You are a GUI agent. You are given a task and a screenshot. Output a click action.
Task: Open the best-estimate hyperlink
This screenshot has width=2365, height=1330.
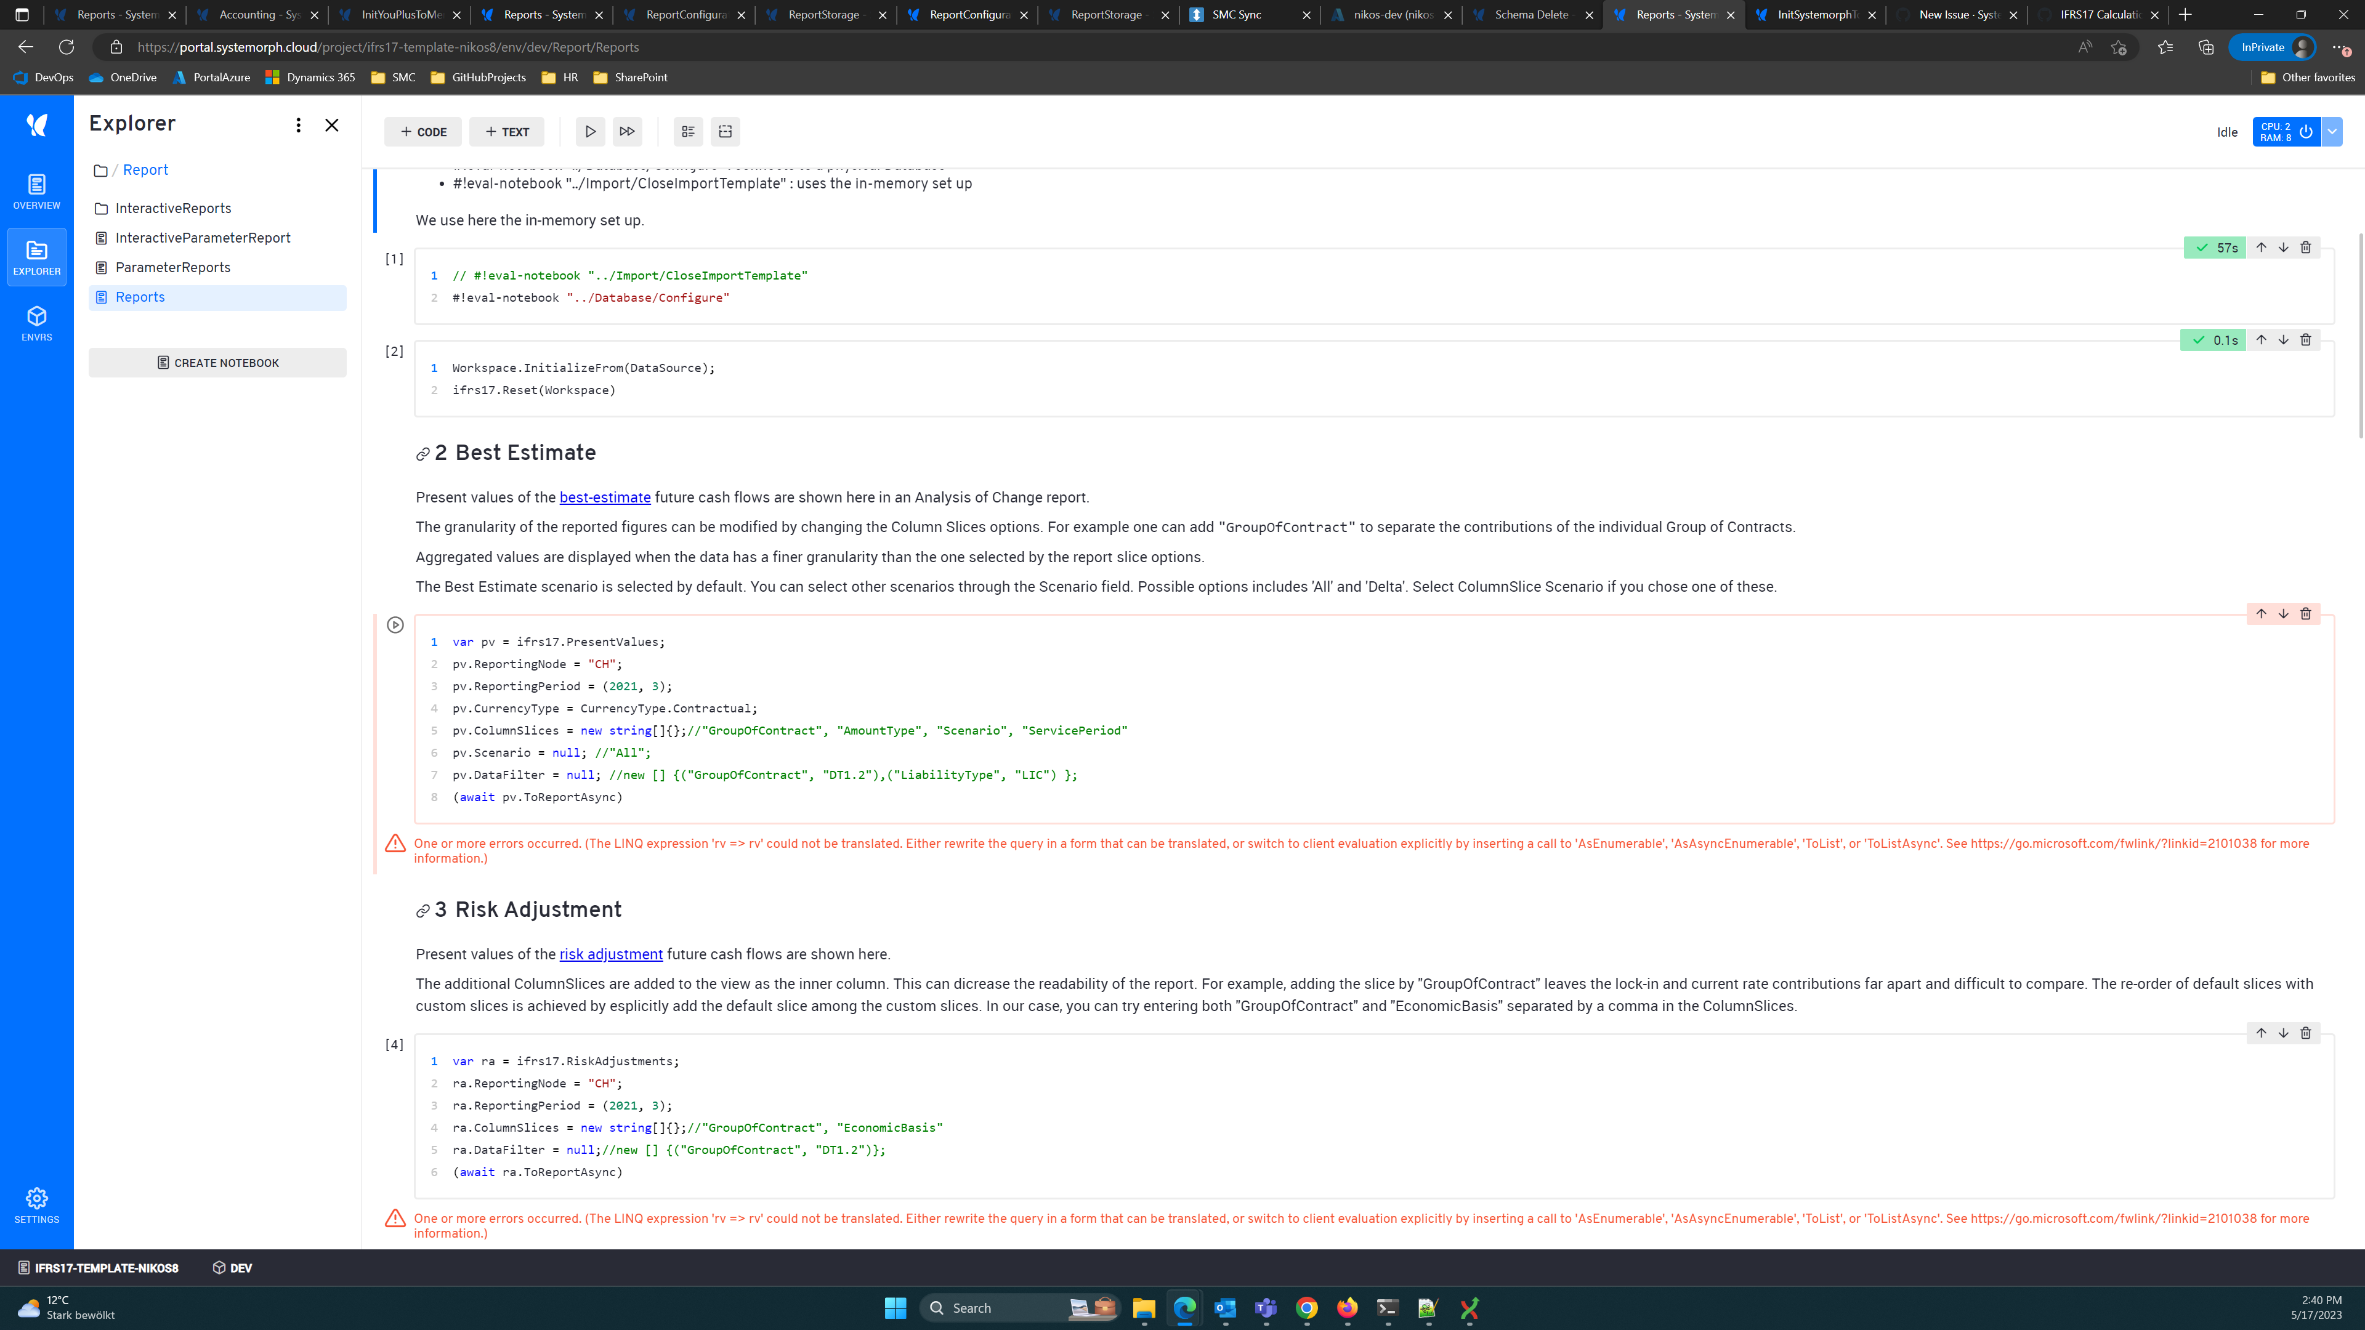[x=604, y=496]
